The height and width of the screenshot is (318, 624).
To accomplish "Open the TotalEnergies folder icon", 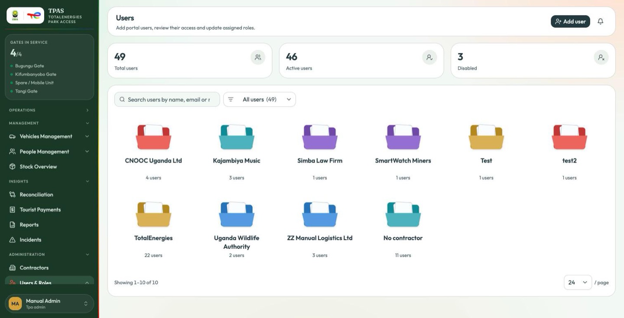I will (x=153, y=214).
